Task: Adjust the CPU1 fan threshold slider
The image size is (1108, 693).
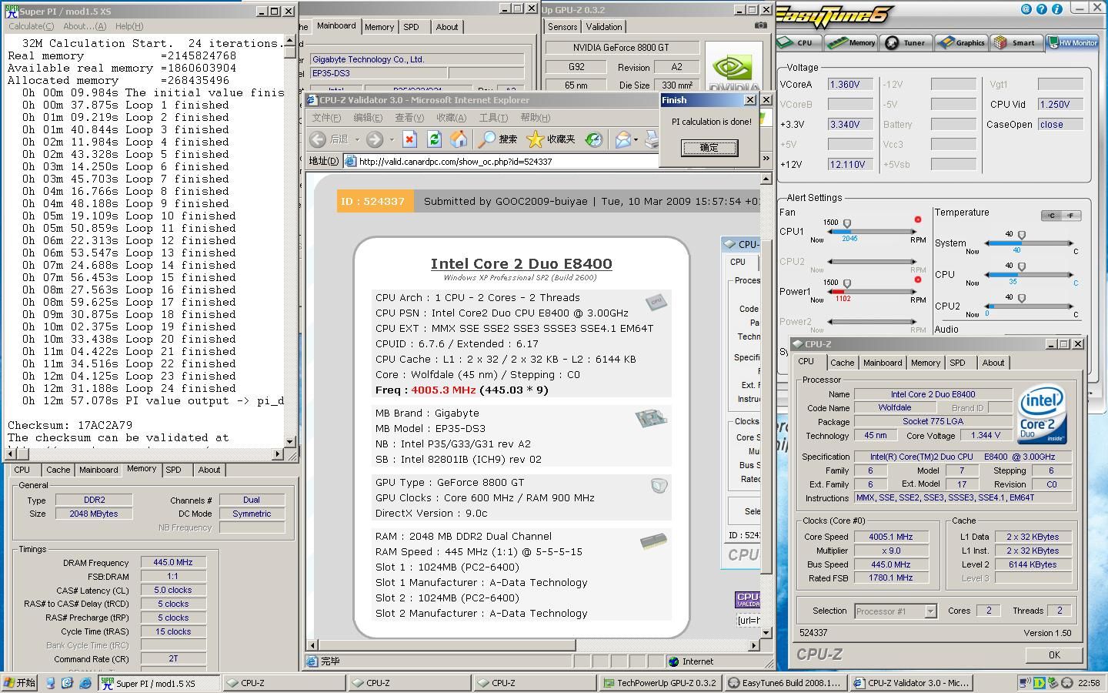Action: tap(847, 225)
